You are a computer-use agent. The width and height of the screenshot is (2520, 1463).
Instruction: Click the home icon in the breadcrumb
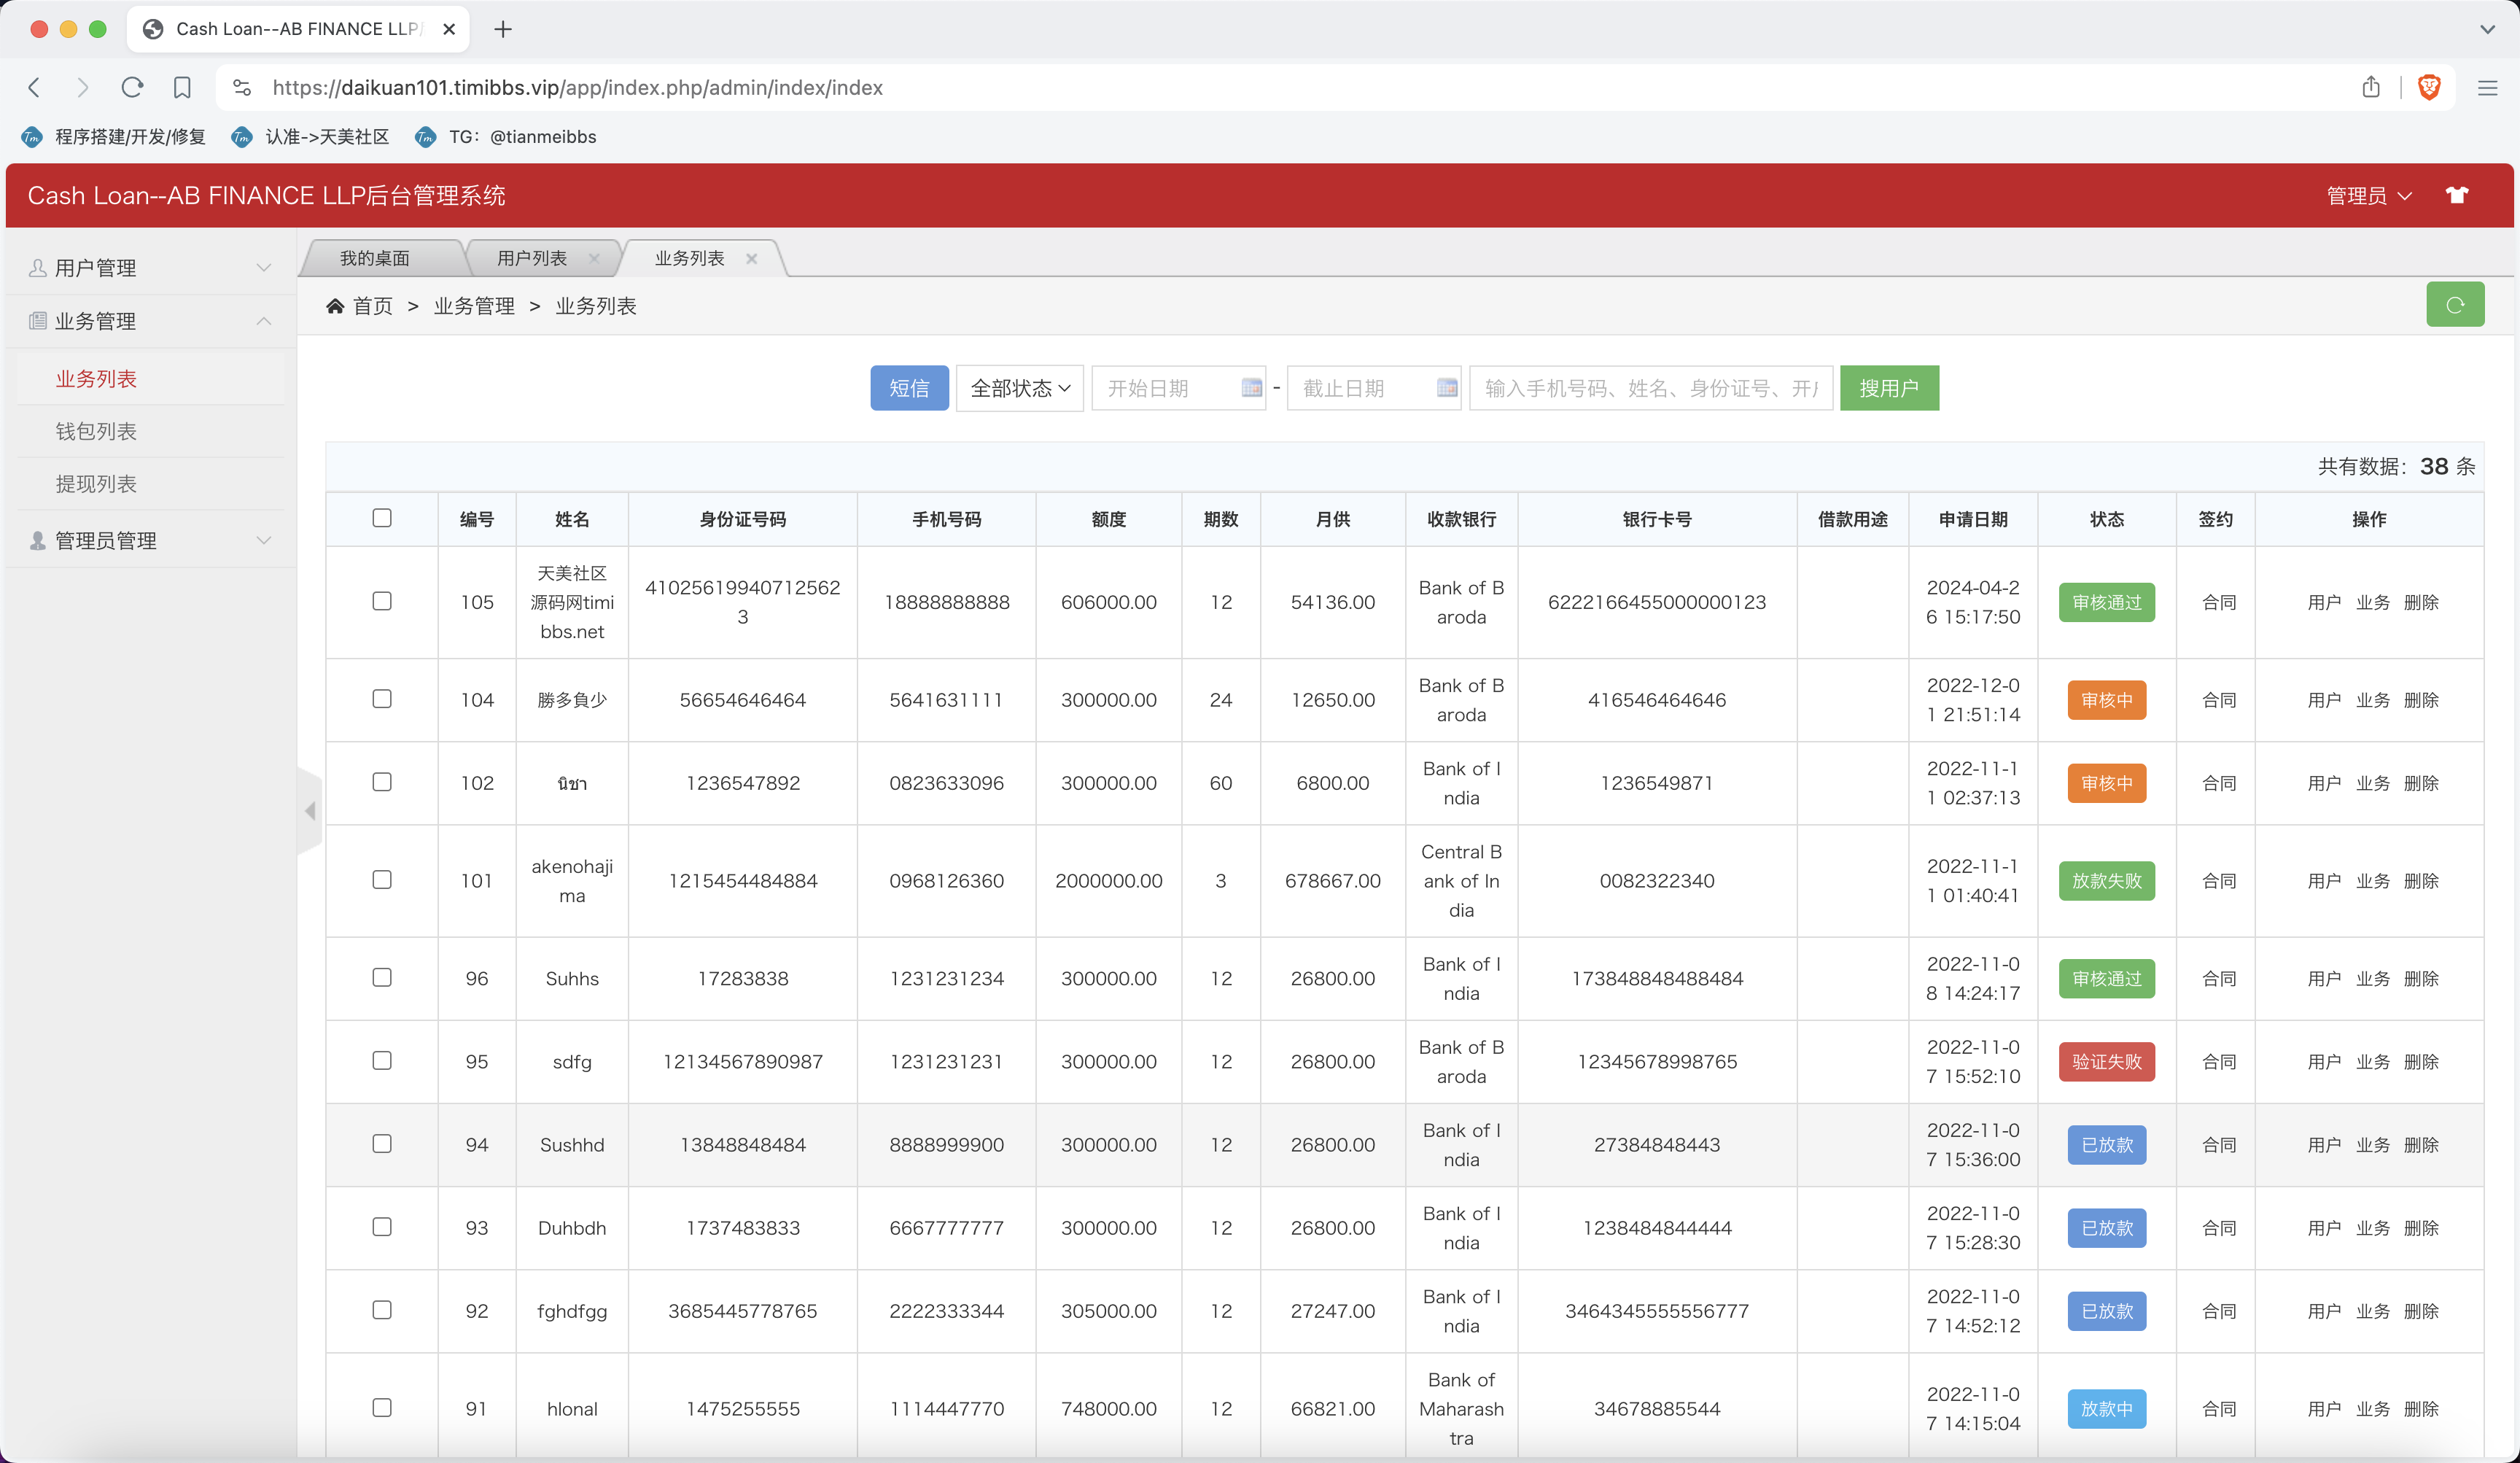pyautogui.click(x=335, y=306)
